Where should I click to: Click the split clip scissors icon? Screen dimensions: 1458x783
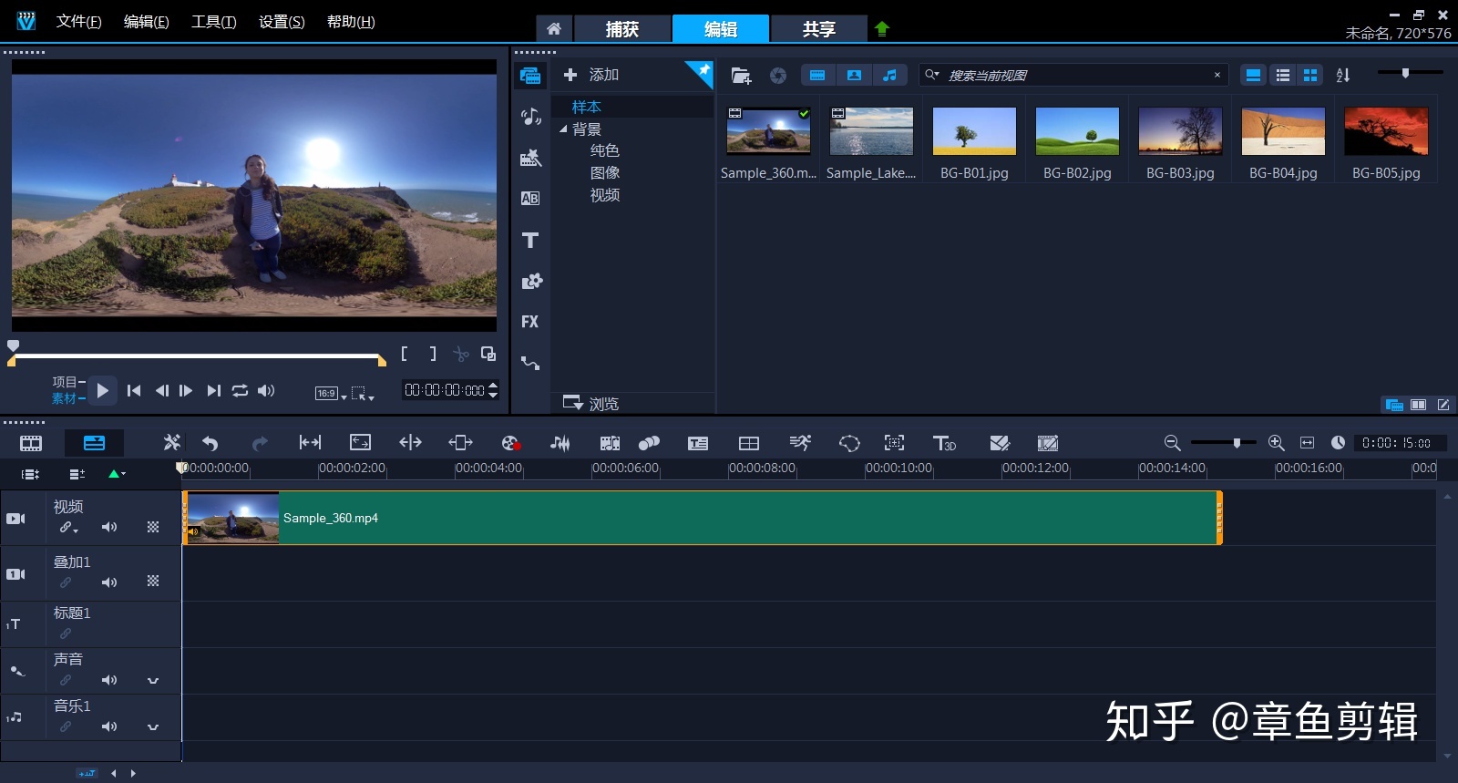pos(461,355)
